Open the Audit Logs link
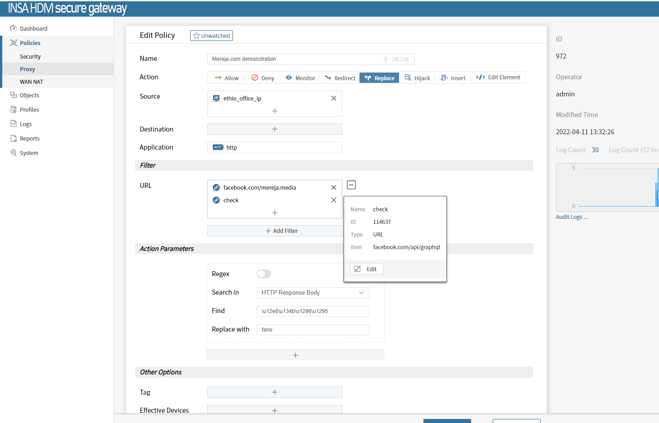This screenshot has height=423, width=659. pyautogui.click(x=572, y=217)
